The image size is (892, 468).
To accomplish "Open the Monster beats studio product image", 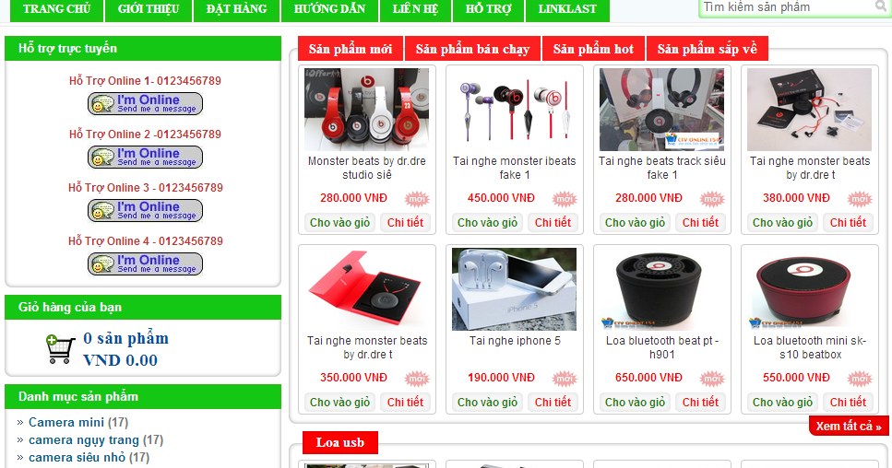I will coord(367,110).
